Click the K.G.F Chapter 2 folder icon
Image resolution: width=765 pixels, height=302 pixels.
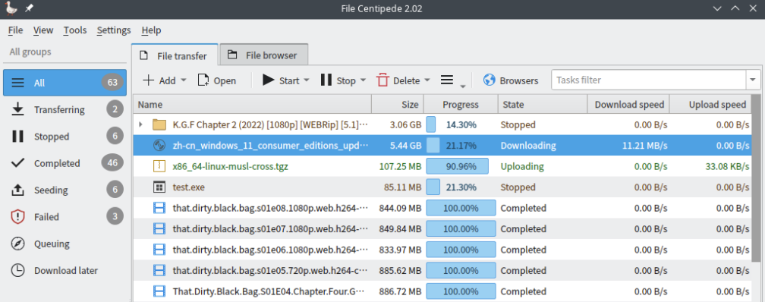[x=159, y=124]
